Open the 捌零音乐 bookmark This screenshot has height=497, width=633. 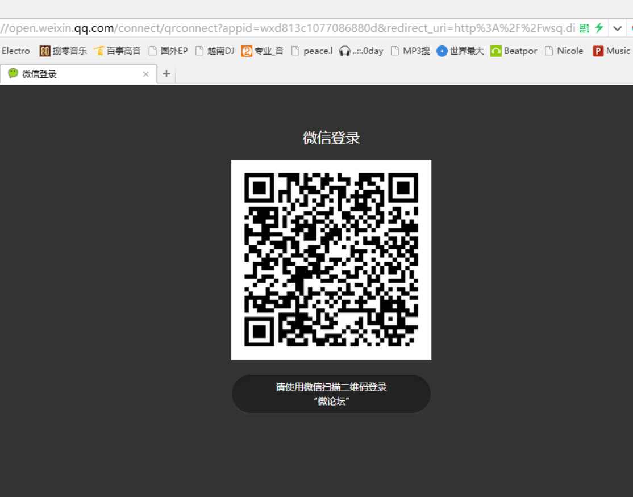coord(64,51)
